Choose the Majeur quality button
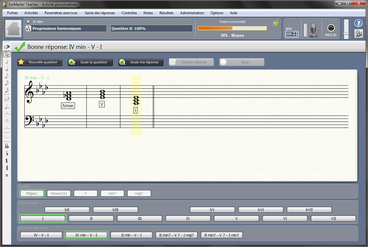The height and width of the screenshot is (247, 368). 32,194
